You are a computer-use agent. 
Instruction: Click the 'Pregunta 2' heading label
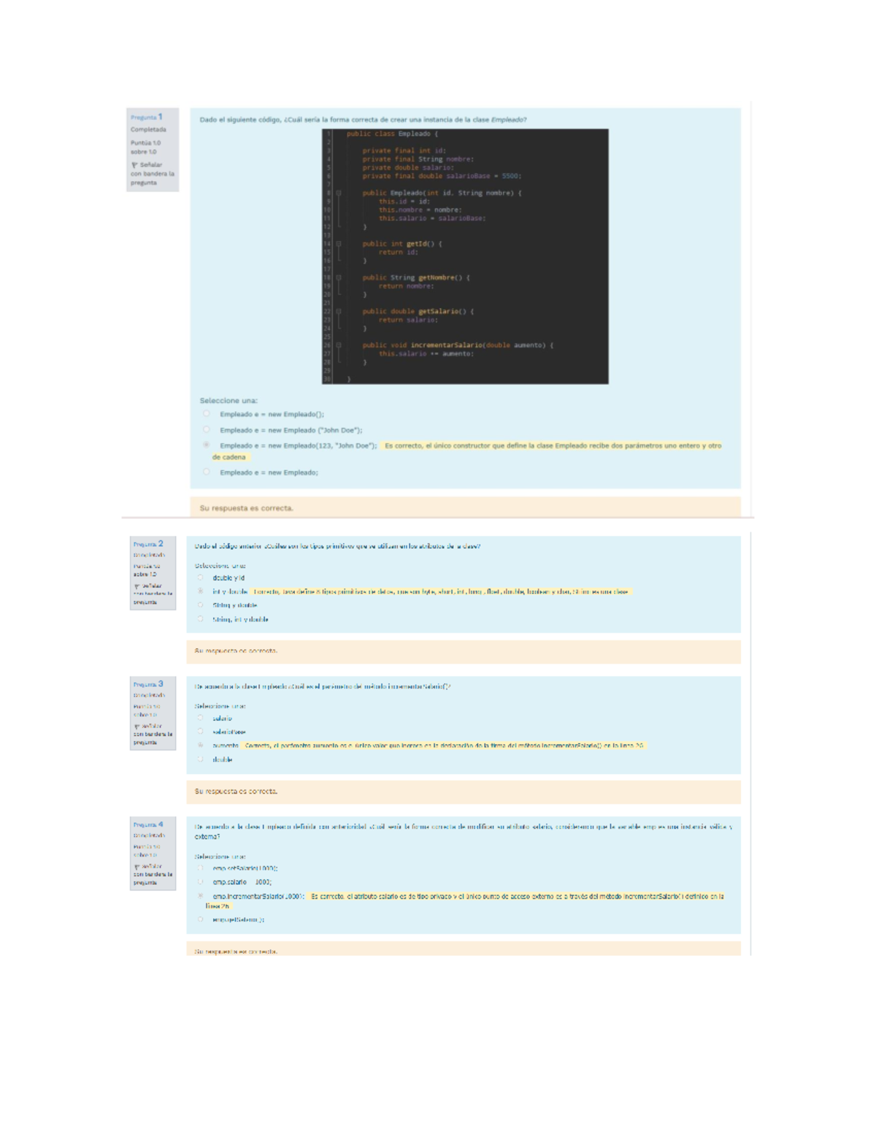148,544
